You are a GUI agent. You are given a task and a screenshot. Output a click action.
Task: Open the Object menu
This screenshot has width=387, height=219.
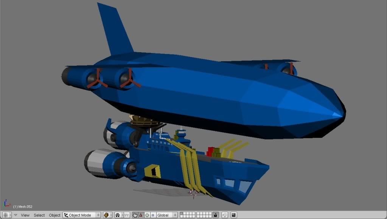pos(54,215)
